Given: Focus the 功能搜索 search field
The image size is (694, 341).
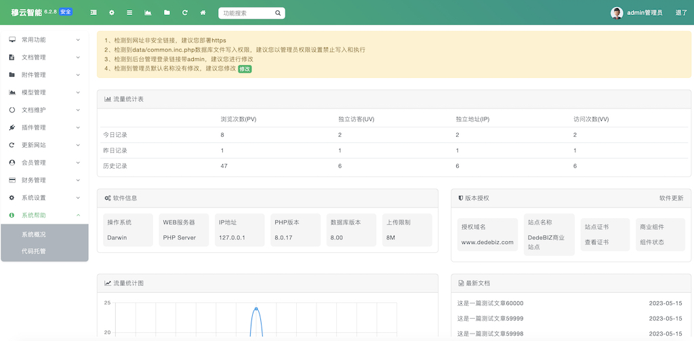Looking at the screenshot, I should point(247,13).
